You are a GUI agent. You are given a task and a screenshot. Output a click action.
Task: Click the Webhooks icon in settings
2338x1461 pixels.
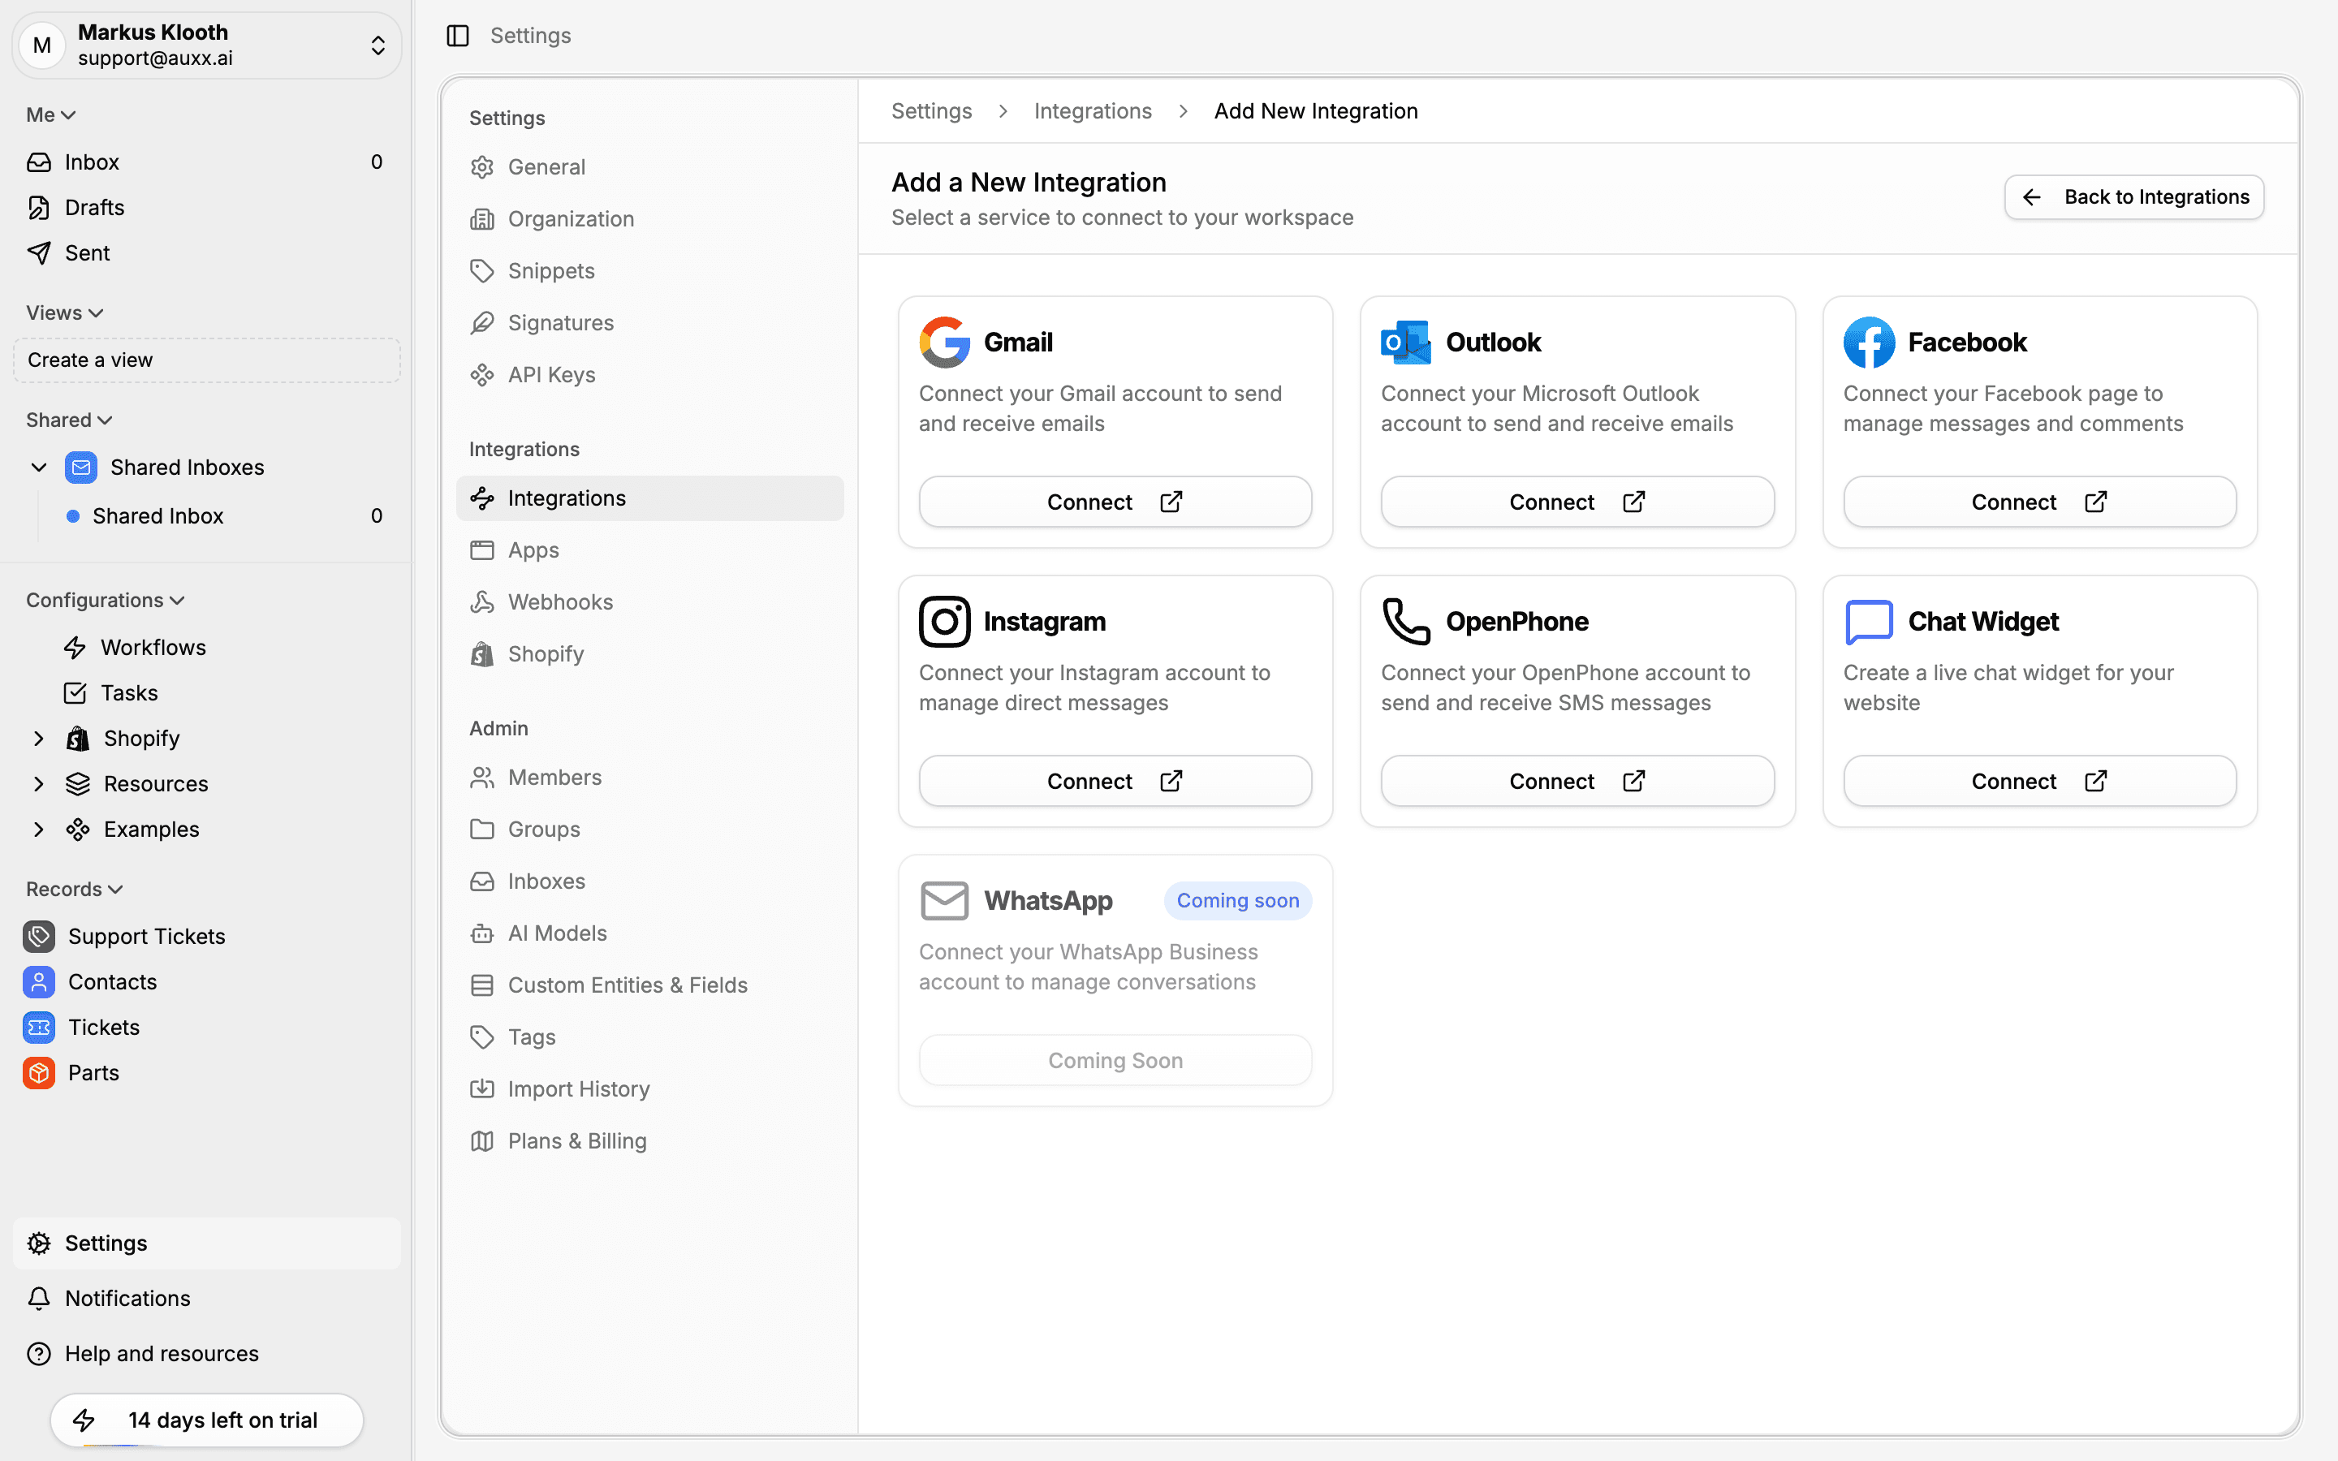pyautogui.click(x=482, y=602)
